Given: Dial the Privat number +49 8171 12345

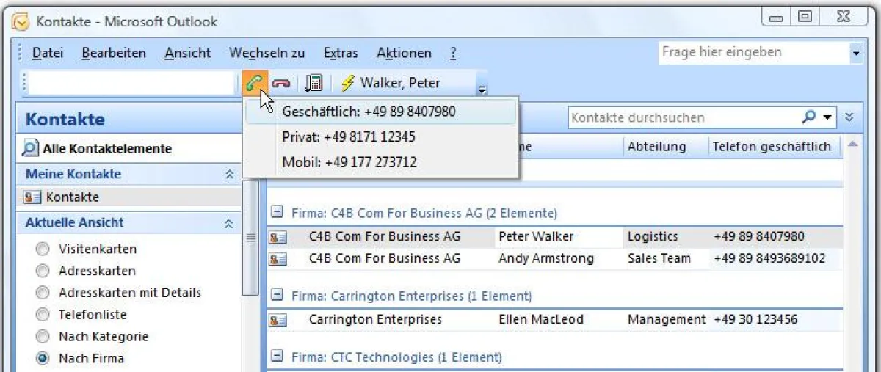Looking at the screenshot, I should pyautogui.click(x=381, y=136).
